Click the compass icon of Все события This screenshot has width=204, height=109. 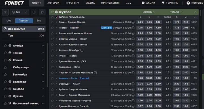[x=5, y=29]
